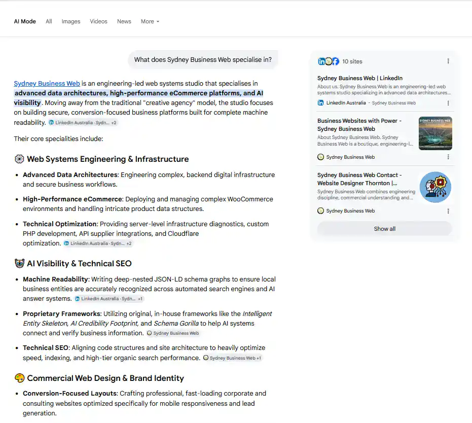Click the 'High-Performance eCommerce' bullet label

[72, 199]
